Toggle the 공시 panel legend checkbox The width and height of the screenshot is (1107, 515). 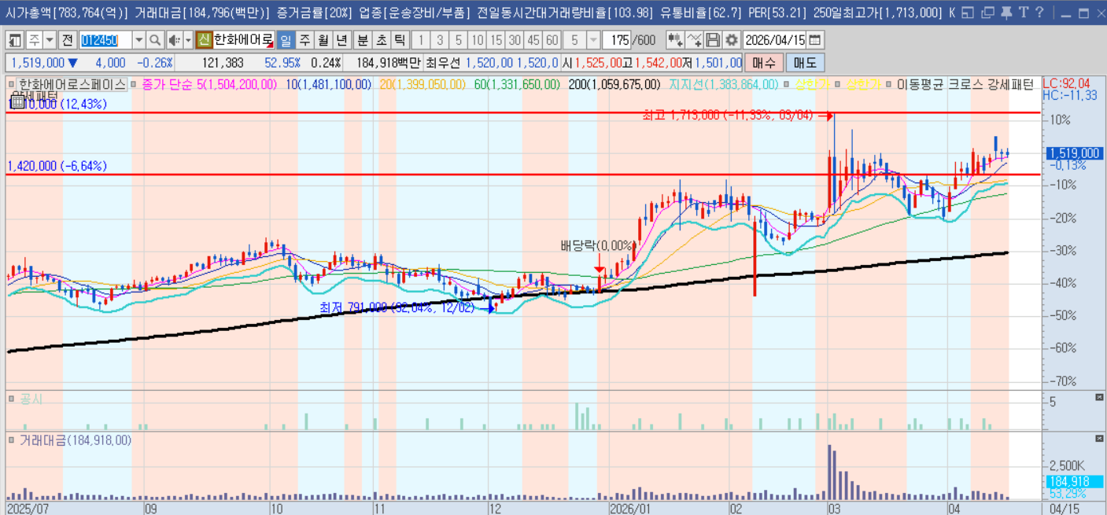(x=12, y=399)
